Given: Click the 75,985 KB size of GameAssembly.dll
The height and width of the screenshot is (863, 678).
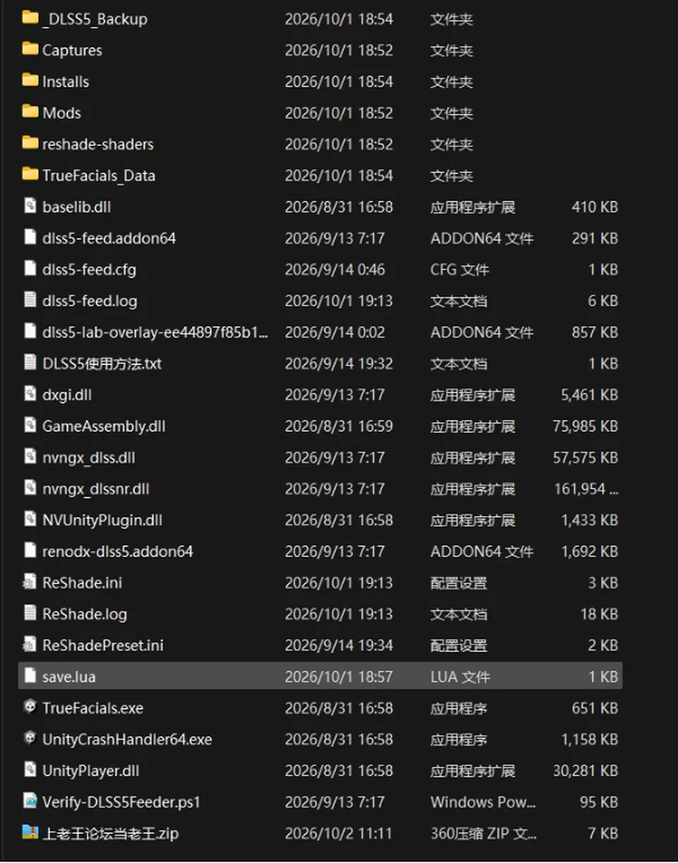Looking at the screenshot, I should pos(585,426).
